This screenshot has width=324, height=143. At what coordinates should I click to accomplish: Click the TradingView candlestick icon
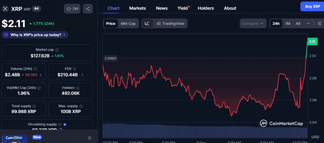point(159,24)
